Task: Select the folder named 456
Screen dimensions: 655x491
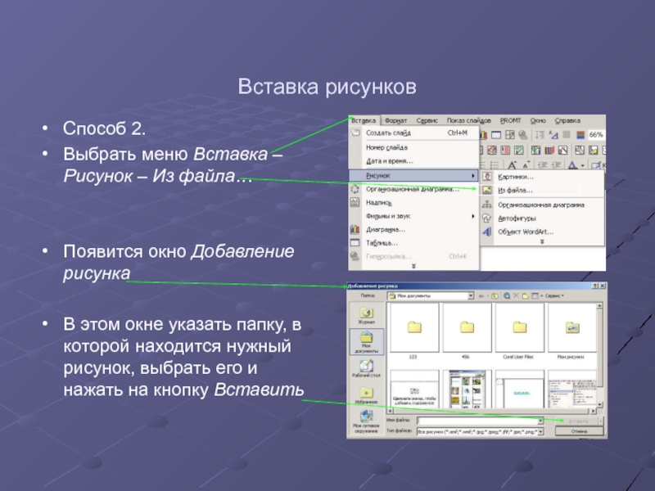Action: (x=467, y=331)
